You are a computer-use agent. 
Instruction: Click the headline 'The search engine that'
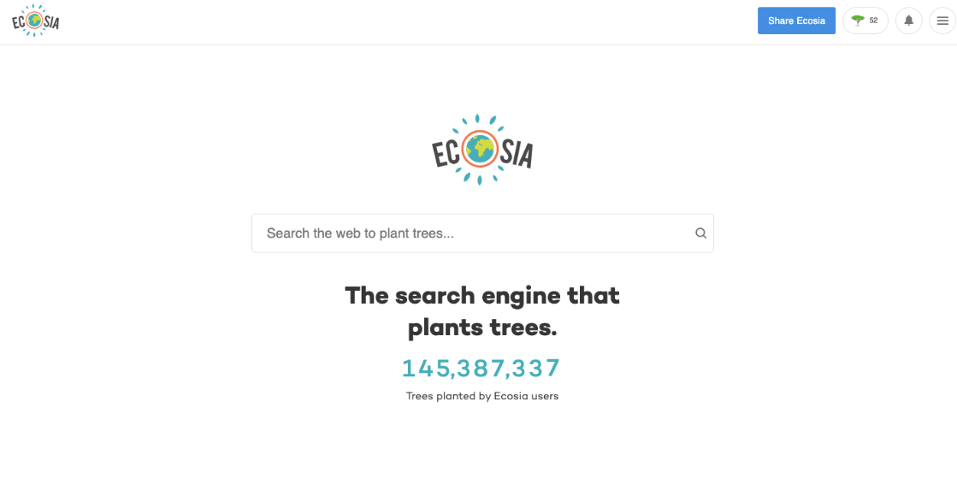point(482,296)
